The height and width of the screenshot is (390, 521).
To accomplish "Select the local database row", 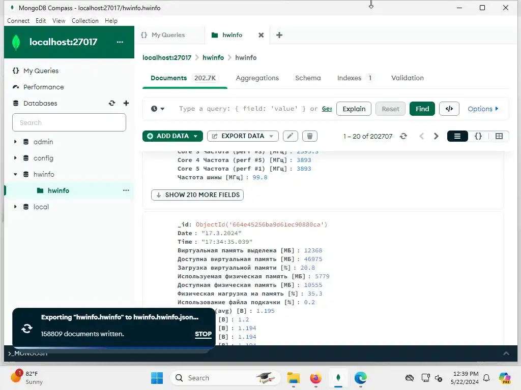I will click(69, 207).
